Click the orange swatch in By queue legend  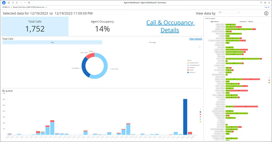pos(200,122)
